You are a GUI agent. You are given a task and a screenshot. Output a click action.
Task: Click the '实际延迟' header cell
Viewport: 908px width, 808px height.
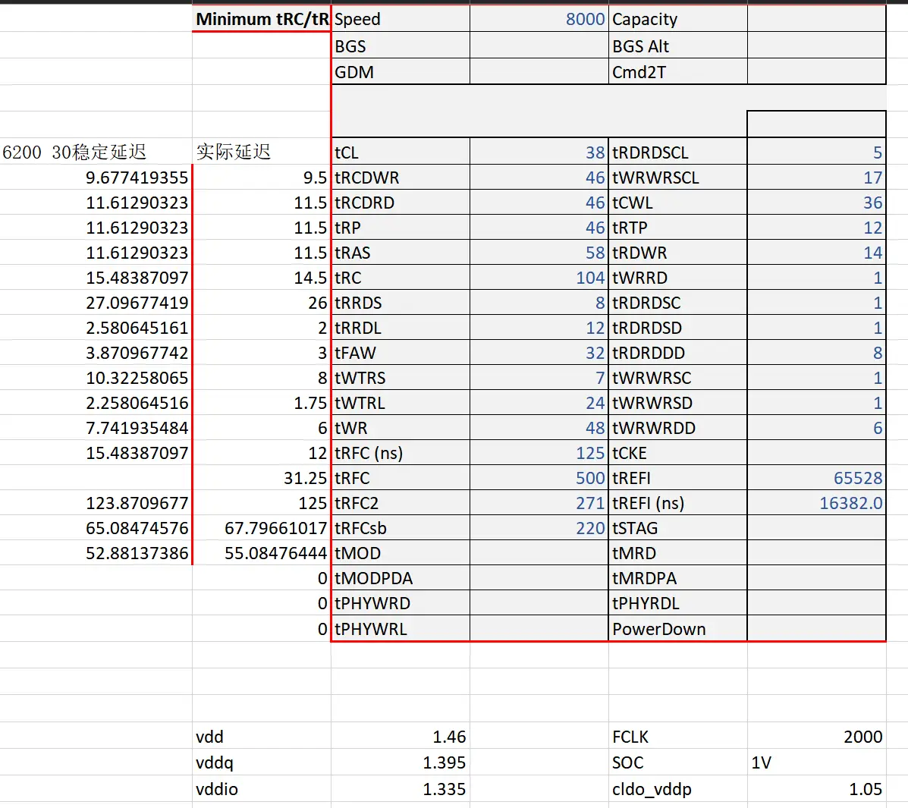262,152
